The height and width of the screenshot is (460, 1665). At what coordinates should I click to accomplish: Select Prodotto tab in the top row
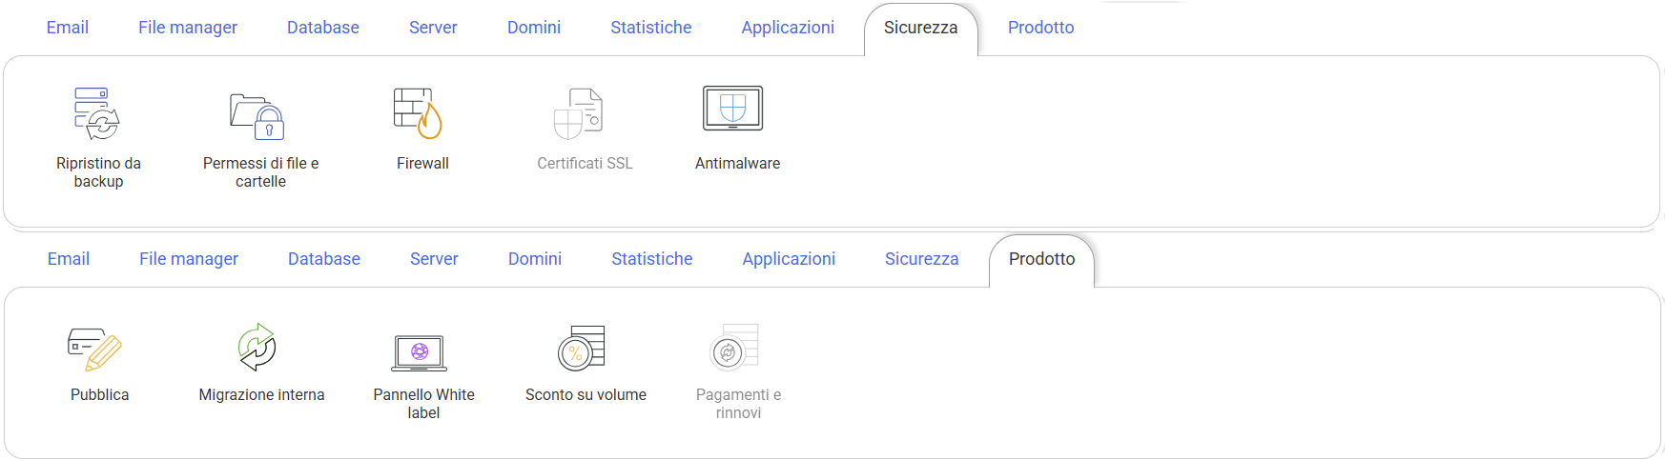[x=1040, y=28]
